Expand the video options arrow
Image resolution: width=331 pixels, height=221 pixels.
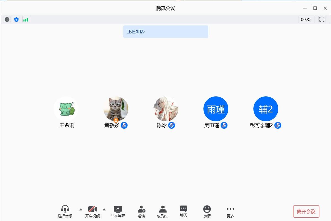(x=104, y=209)
